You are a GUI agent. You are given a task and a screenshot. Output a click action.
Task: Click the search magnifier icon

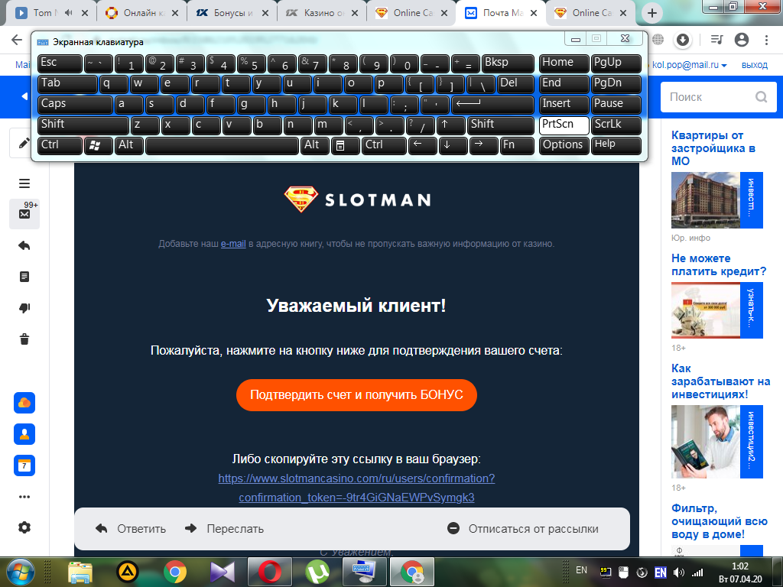(x=761, y=97)
